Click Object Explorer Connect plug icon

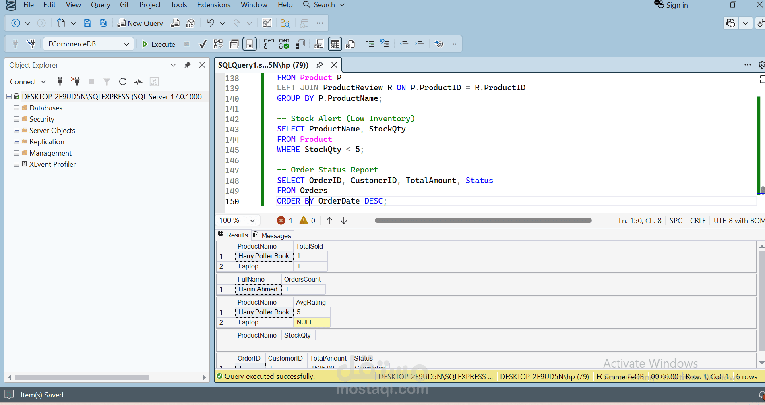tap(60, 81)
